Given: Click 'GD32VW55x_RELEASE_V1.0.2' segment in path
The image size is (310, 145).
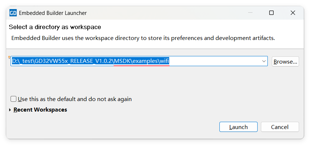Looking at the screenshot, I should coord(73,61).
